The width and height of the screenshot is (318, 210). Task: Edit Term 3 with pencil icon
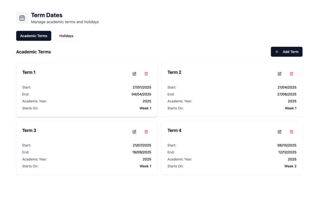134,132
